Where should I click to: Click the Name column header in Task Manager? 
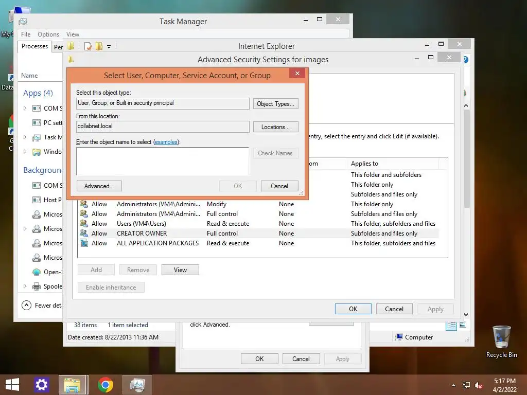29,76
